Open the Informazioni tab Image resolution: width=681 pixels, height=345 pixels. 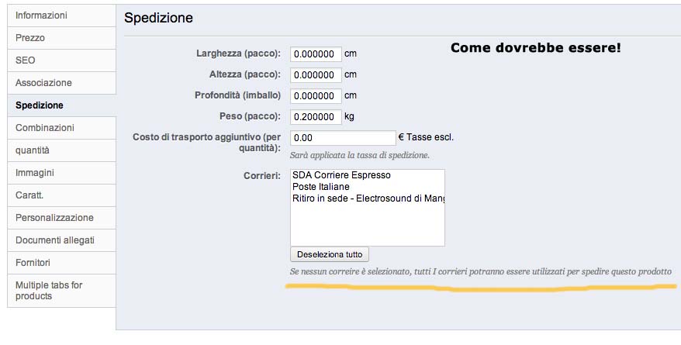pos(42,15)
